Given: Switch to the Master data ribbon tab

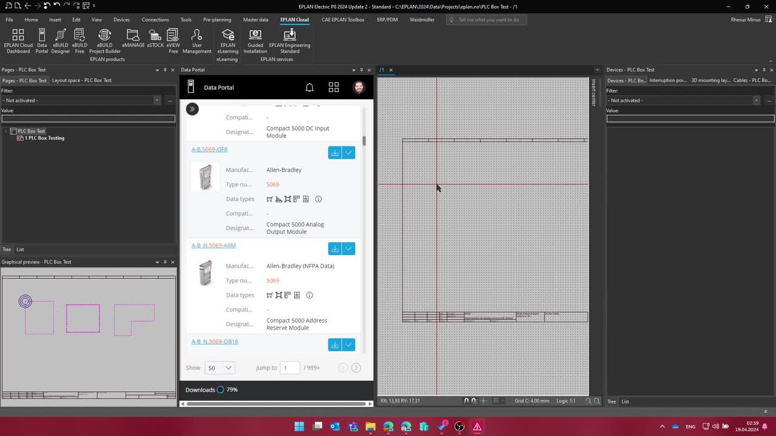Looking at the screenshot, I should point(256,19).
